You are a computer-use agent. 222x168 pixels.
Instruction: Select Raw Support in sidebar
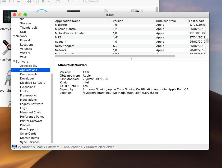pyautogui.click(x=29, y=129)
